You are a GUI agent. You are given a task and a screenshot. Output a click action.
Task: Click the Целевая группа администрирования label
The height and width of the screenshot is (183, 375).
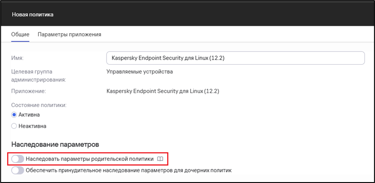39,76
